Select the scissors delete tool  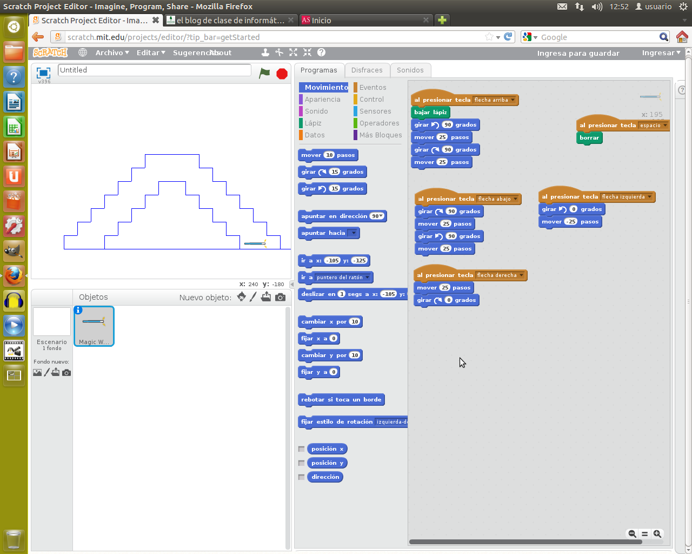coord(279,52)
